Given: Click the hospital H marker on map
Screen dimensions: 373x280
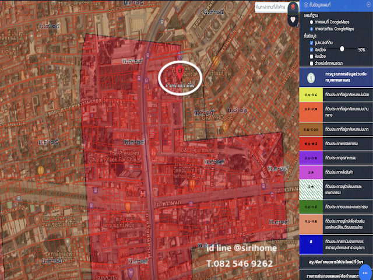Looking at the screenshot, I should 143,192.
